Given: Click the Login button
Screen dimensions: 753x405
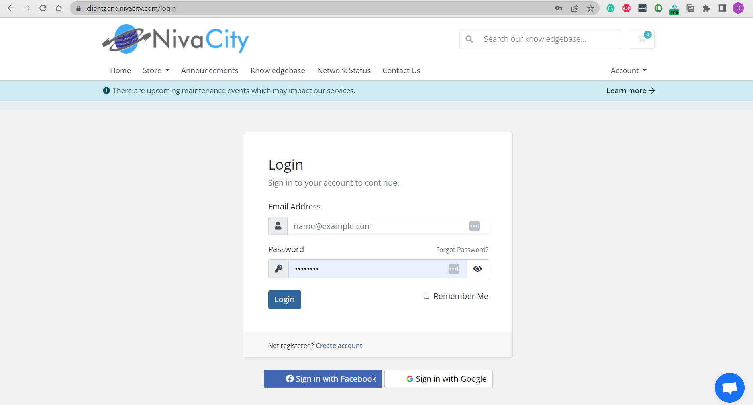Looking at the screenshot, I should tap(284, 299).
